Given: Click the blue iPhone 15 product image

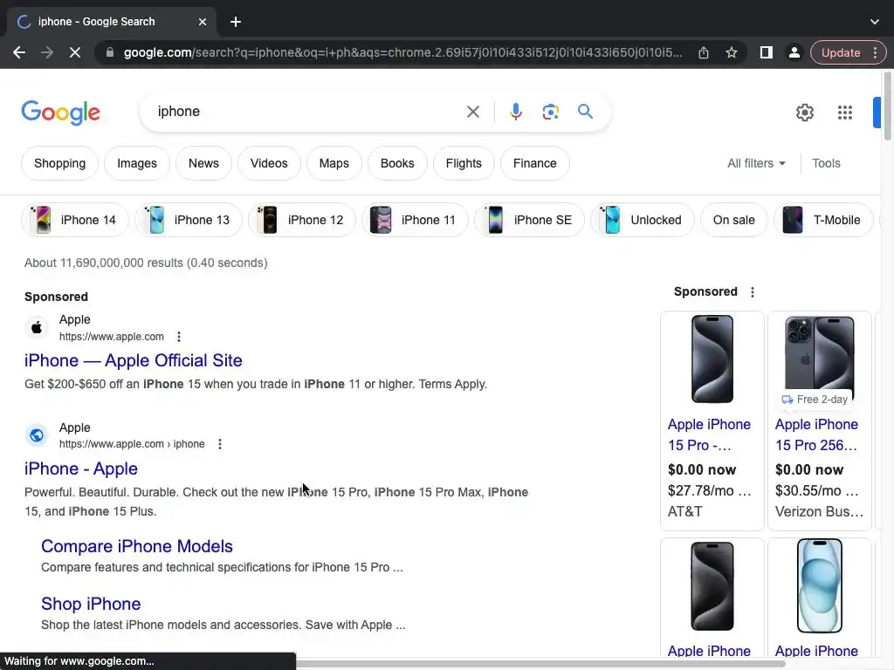Looking at the screenshot, I should 819,585.
